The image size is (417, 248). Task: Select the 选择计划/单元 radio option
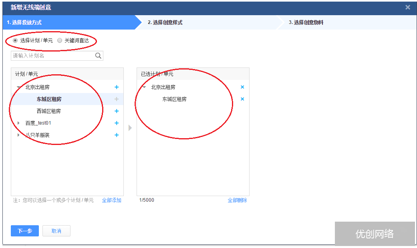click(15, 40)
